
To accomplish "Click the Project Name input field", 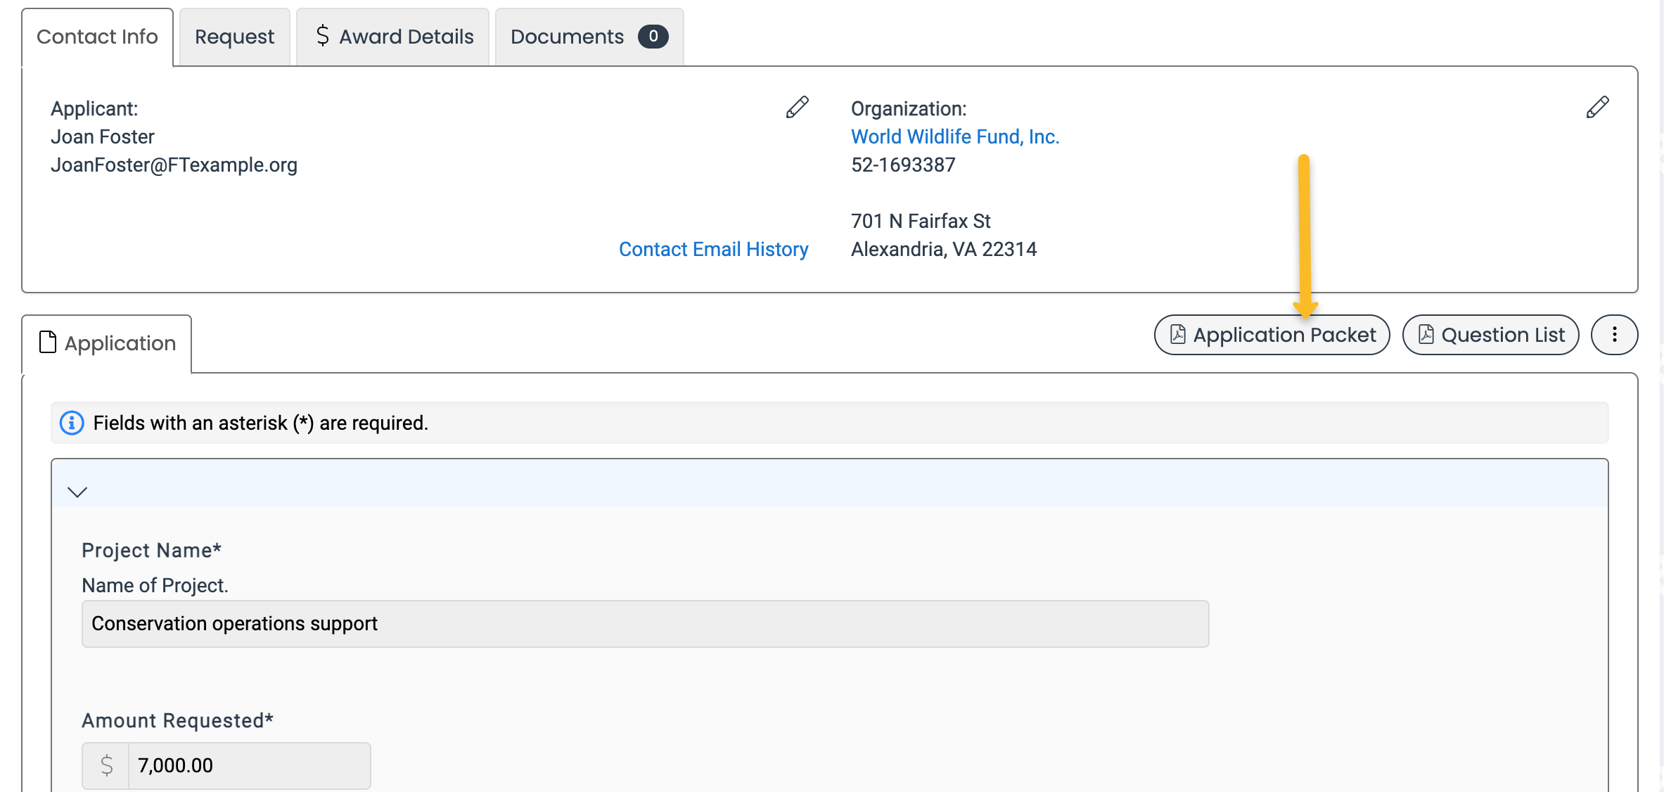I will point(645,624).
